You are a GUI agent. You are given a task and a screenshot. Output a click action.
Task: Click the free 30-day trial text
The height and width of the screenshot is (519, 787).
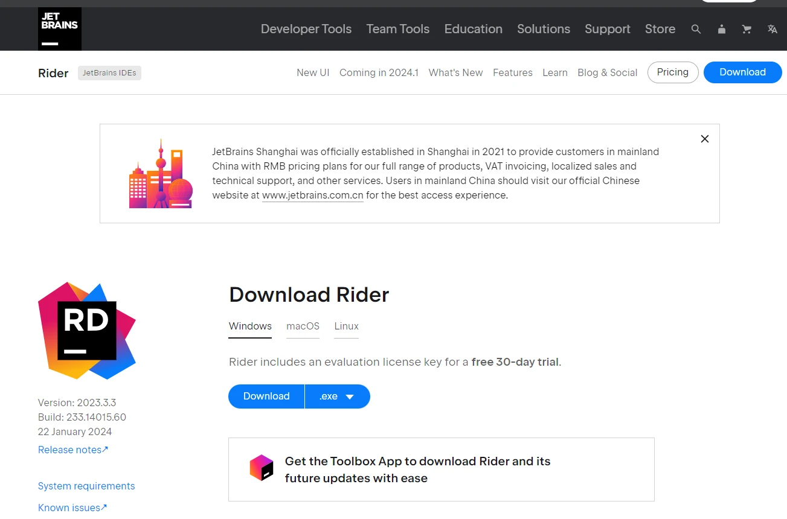click(515, 362)
